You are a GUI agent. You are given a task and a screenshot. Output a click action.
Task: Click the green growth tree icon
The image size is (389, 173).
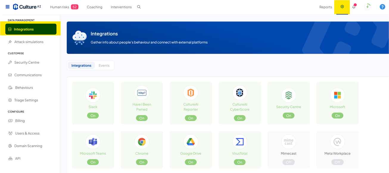pos(368,7)
